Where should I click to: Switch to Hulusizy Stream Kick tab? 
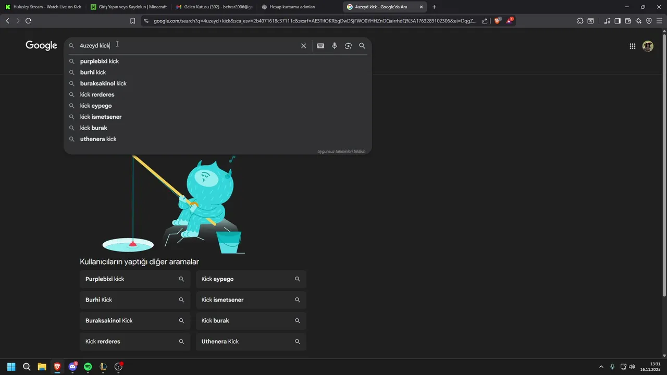click(43, 7)
